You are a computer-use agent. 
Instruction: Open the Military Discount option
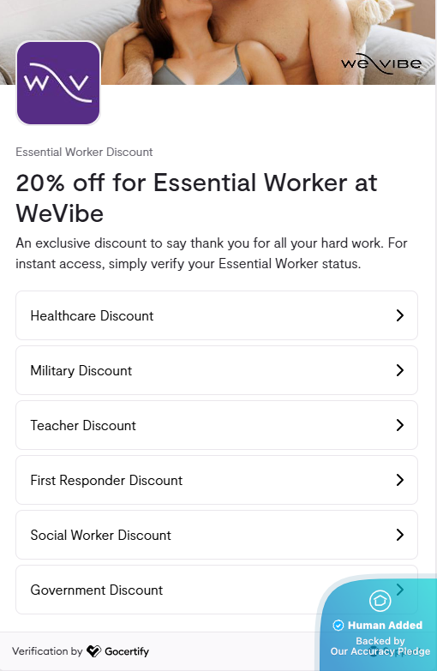pyautogui.click(x=217, y=370)
